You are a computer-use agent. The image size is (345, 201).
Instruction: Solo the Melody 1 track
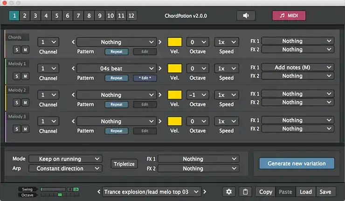17,76
